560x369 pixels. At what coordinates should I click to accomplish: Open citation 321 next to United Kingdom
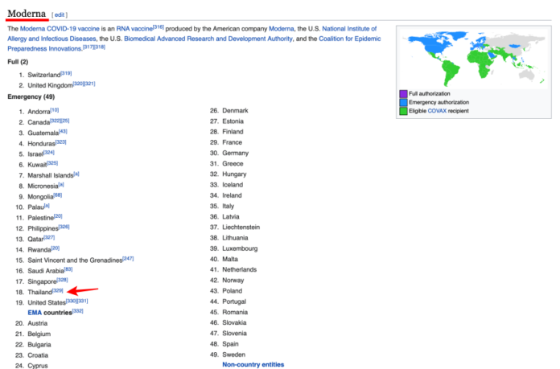point(89,84)
